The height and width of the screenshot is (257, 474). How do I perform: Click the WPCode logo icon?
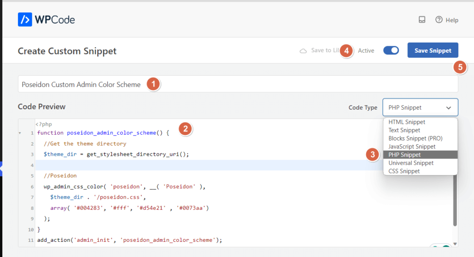(25, 19)
